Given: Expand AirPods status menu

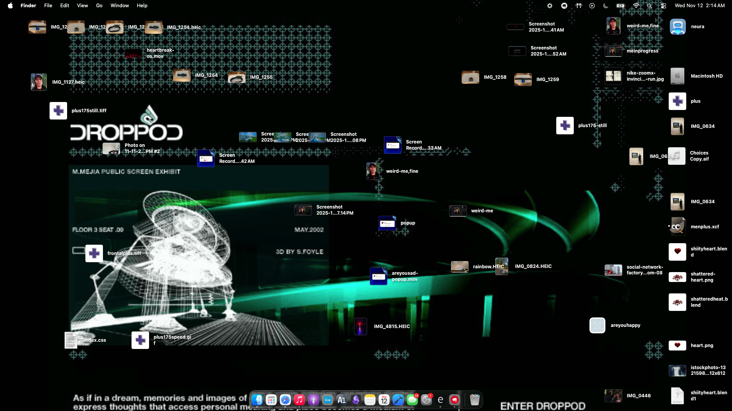Looking at the screenshot, I should coord(579,6).
